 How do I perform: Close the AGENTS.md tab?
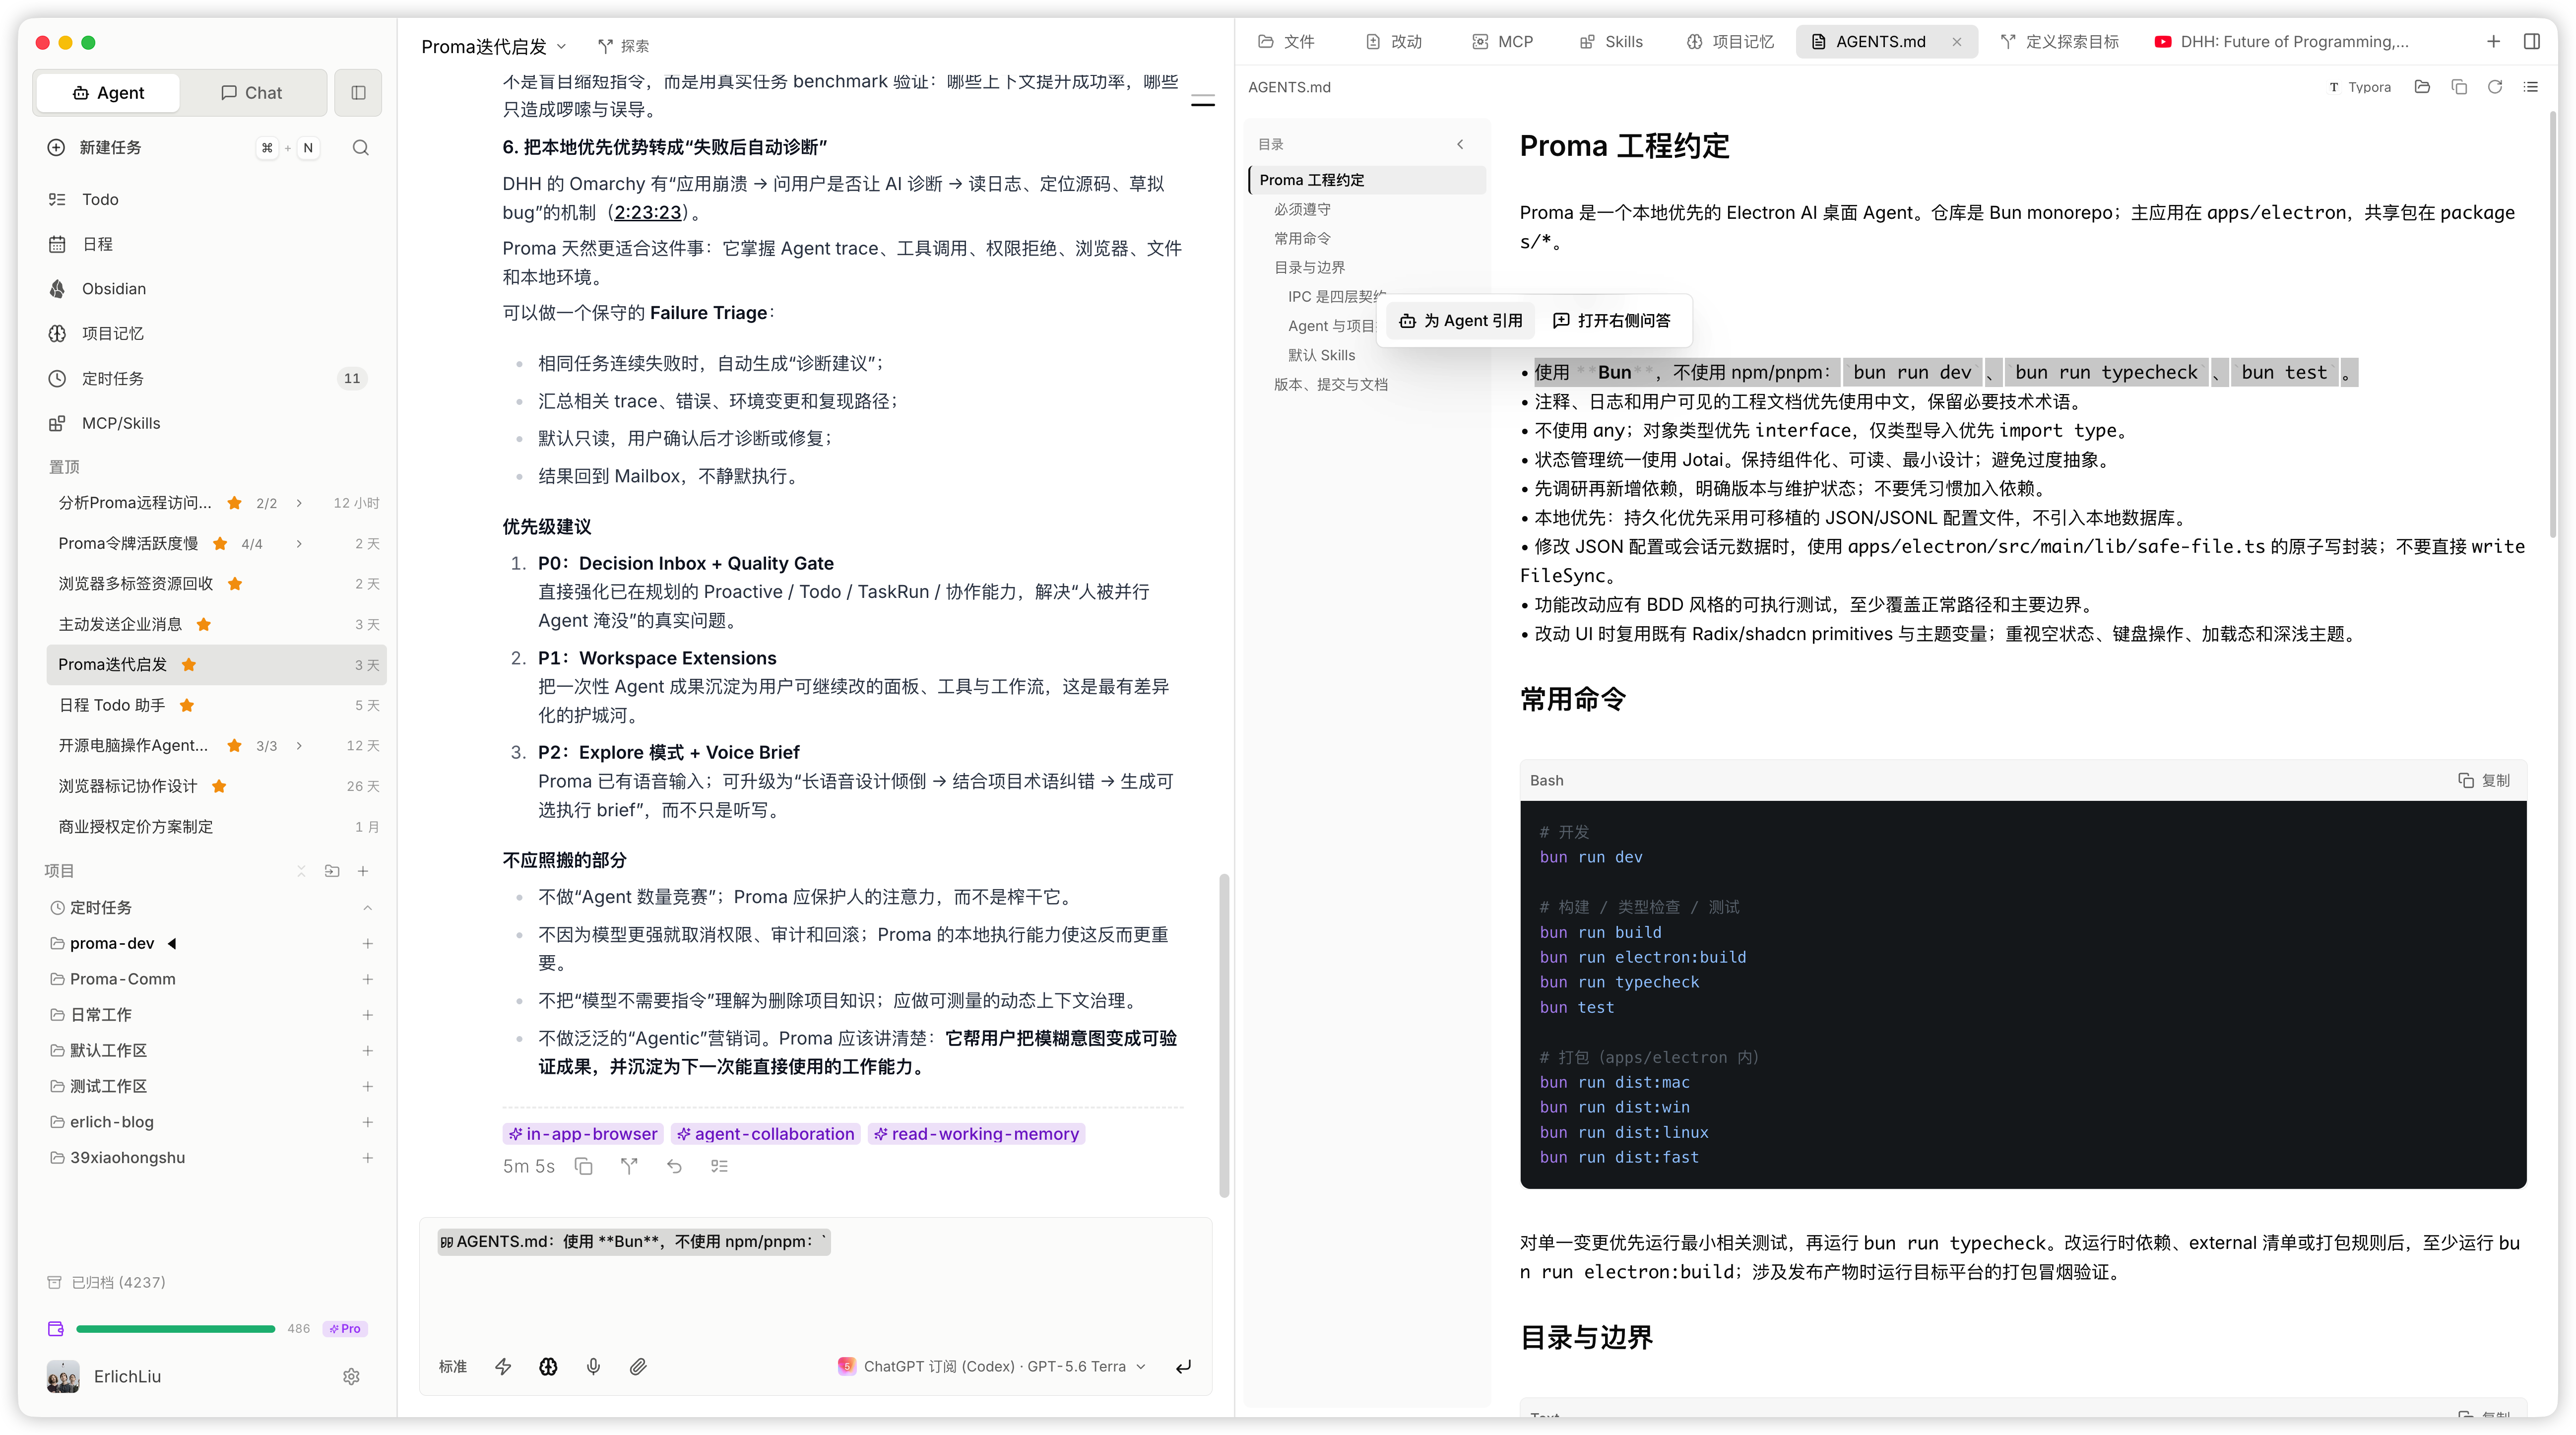pyautogui.click(x=1957, y=41)
